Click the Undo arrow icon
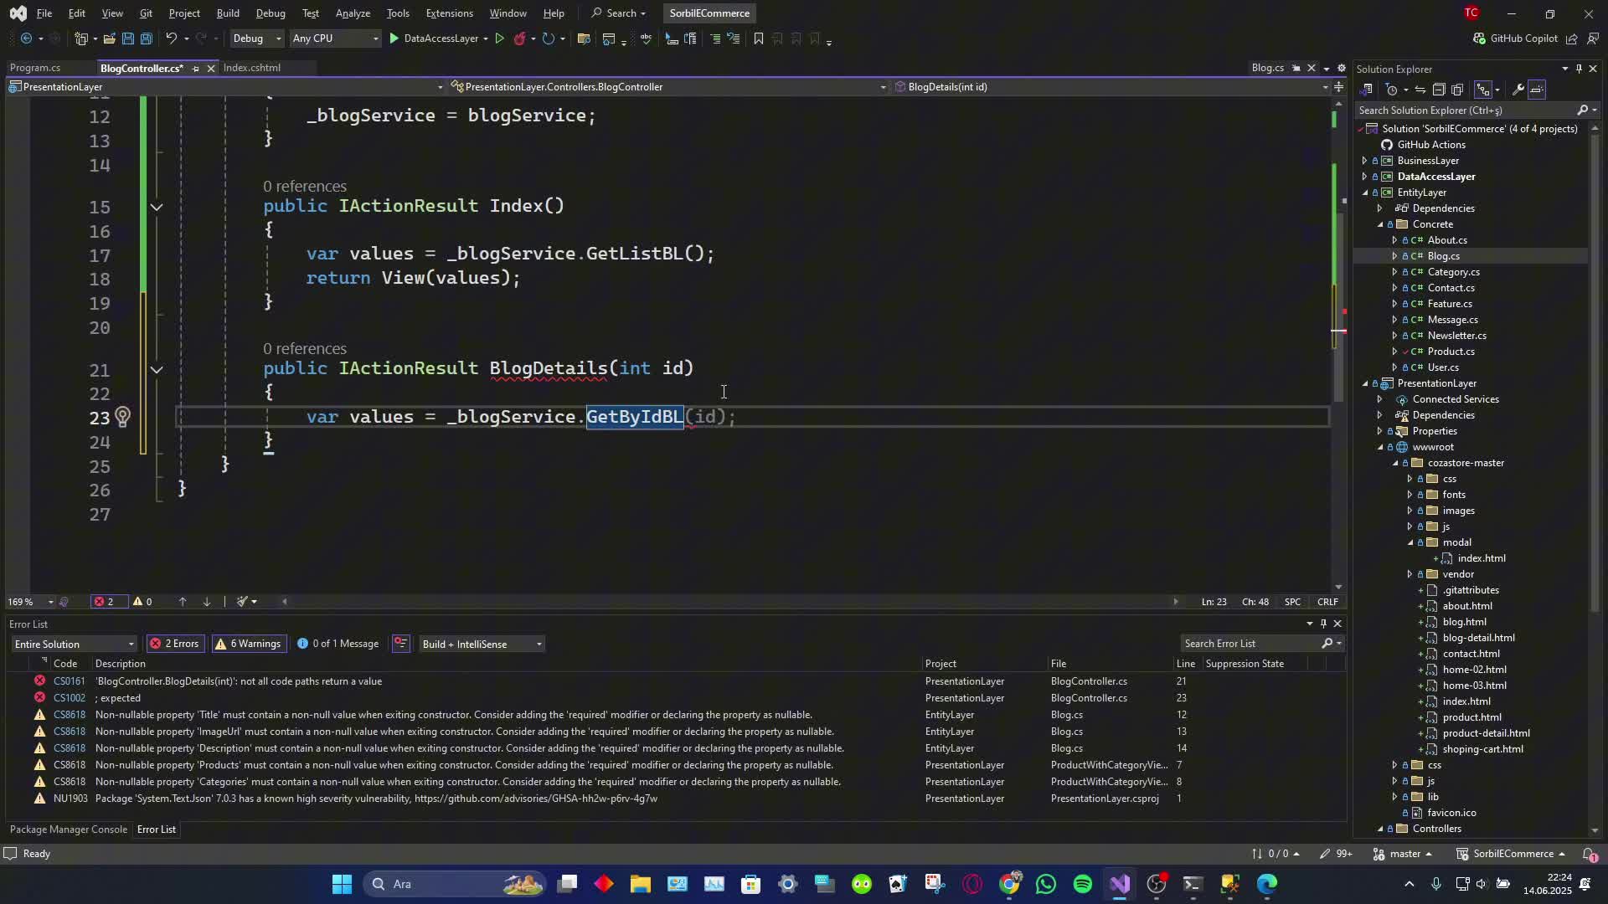The width and height of the screenshot is (1608, 904). click(x=171, y=39)
